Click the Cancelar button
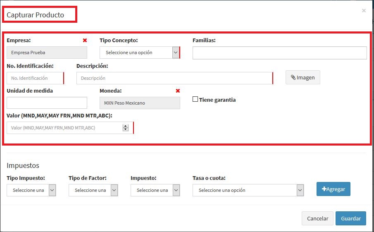374x232 pixels. pyautogui.click(x=317, y=219)
